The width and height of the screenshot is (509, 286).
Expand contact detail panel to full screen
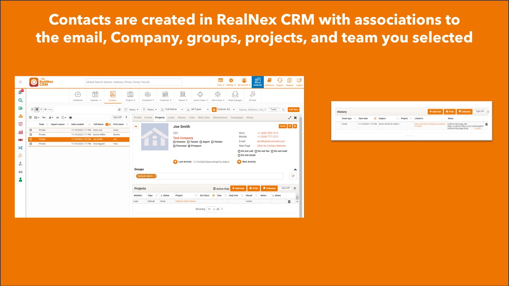290,118
